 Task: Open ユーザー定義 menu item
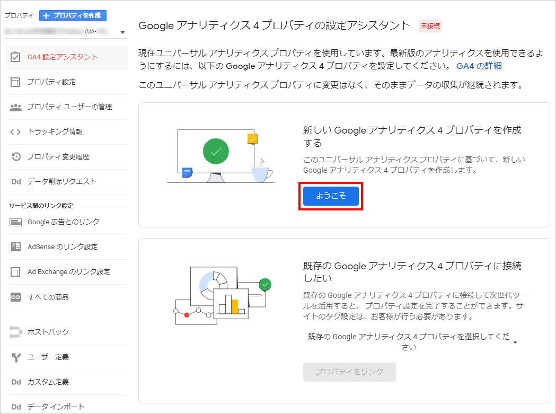pyautogui.click(x=67, y=357)
